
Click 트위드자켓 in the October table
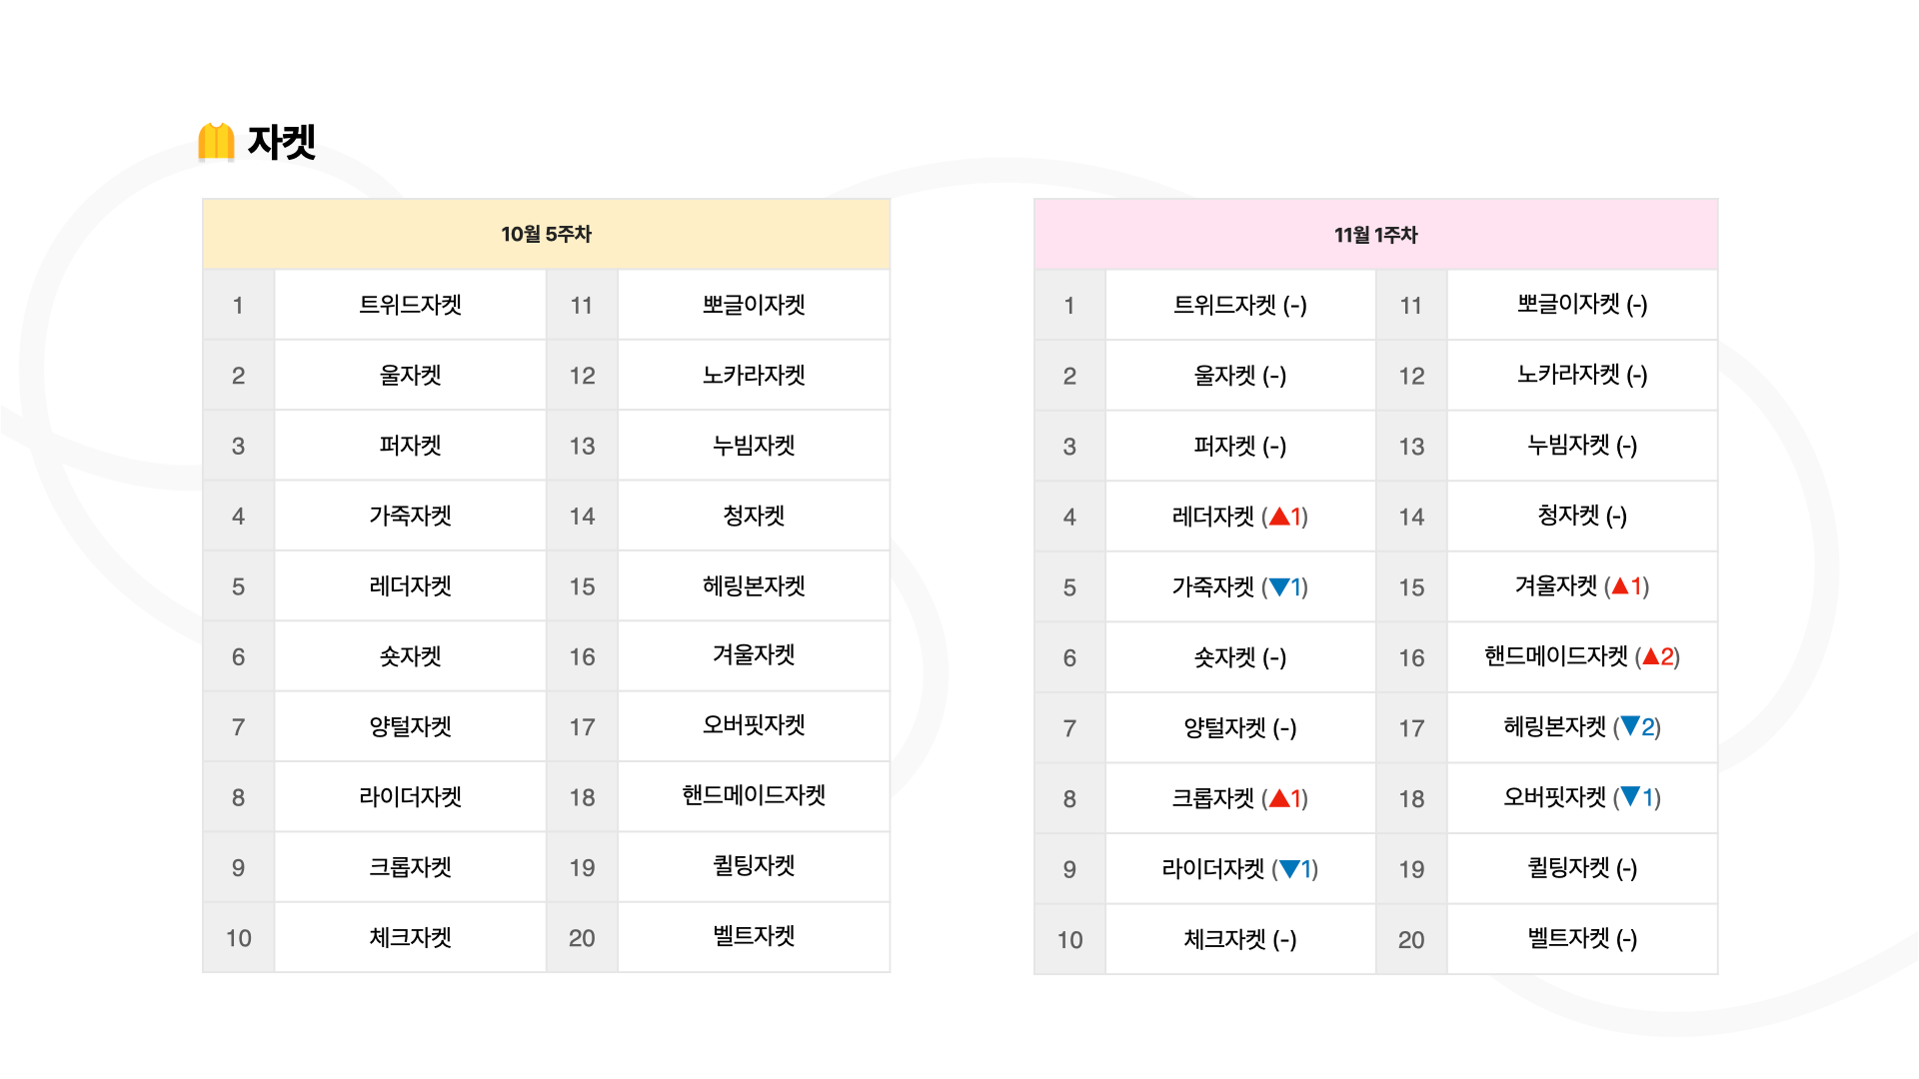point(410,305)
